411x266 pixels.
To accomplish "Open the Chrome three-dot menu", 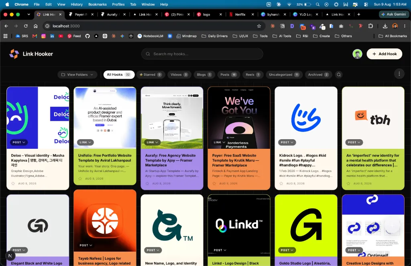I will coord(405,26).
